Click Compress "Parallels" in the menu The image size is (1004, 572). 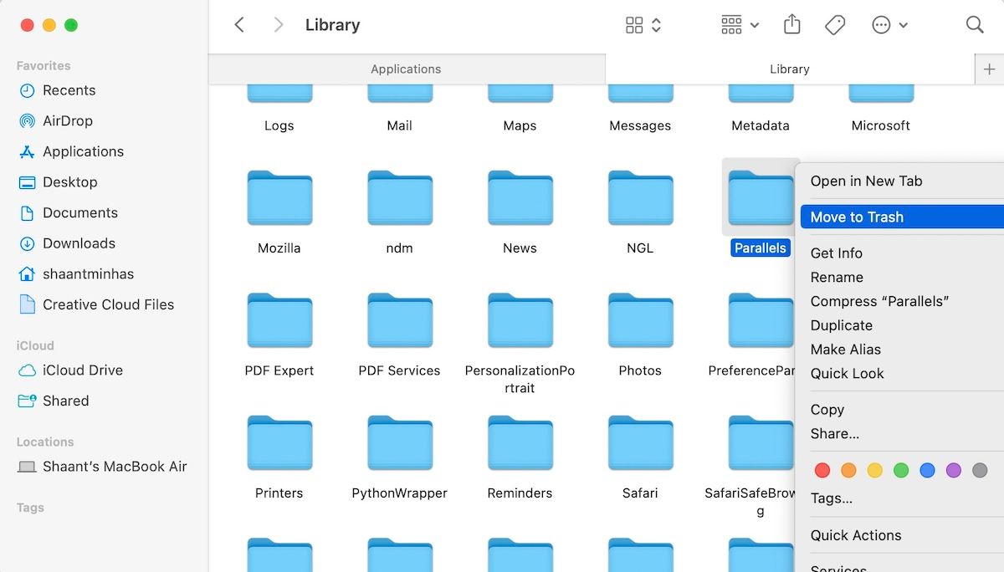pyautogui.click(x=879, y=301)
